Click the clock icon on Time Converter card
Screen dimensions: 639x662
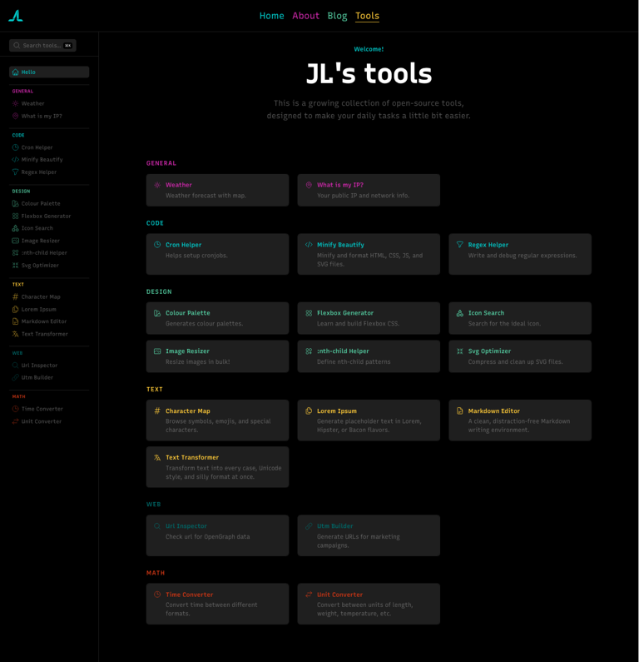click(157, 595)
